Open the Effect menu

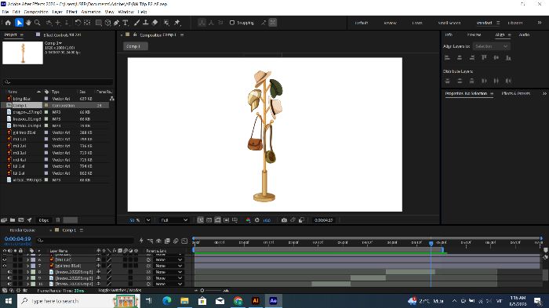coord(72,12)
